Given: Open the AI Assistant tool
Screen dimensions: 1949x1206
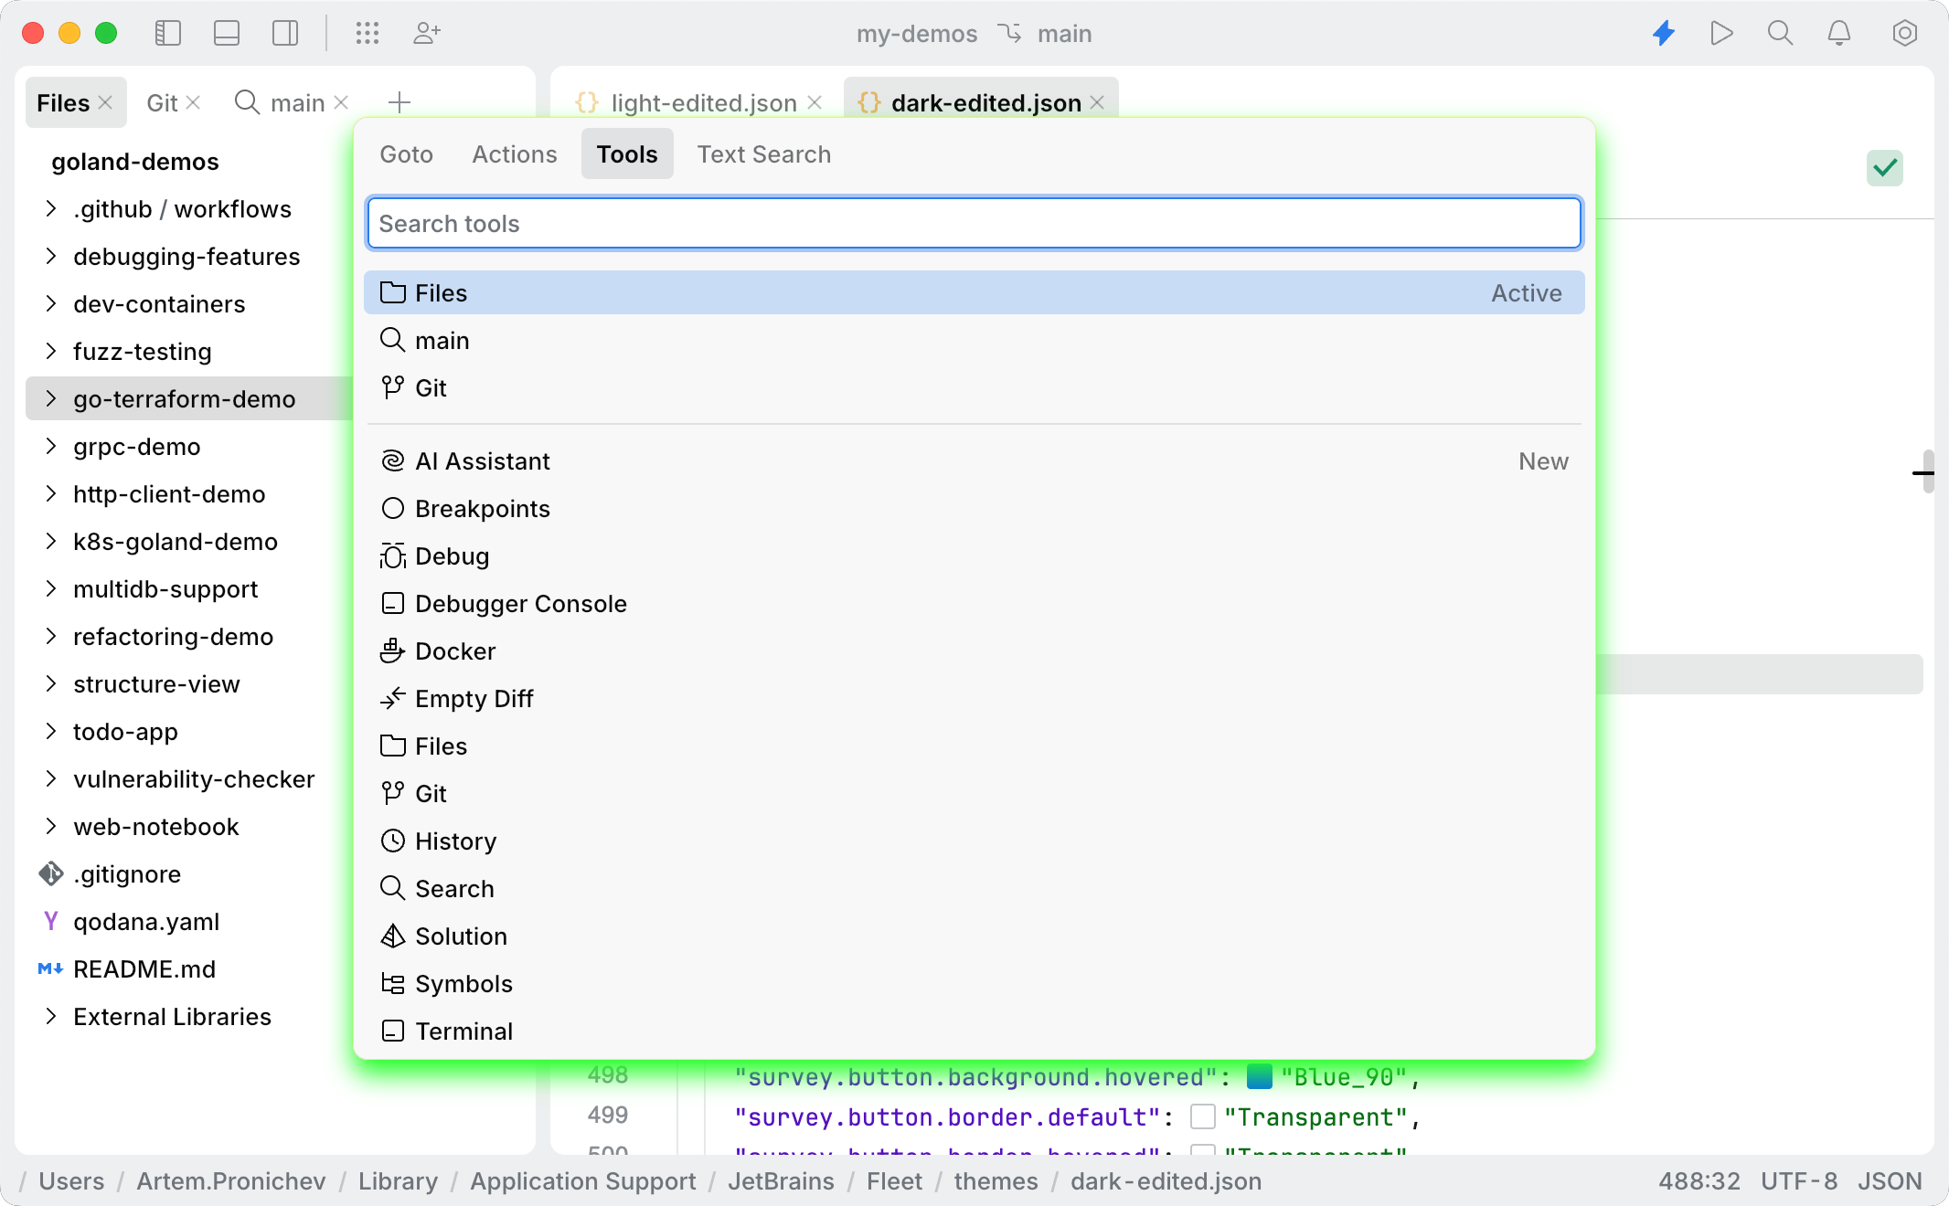Looking at the screenshot, I should coord(482,461).
